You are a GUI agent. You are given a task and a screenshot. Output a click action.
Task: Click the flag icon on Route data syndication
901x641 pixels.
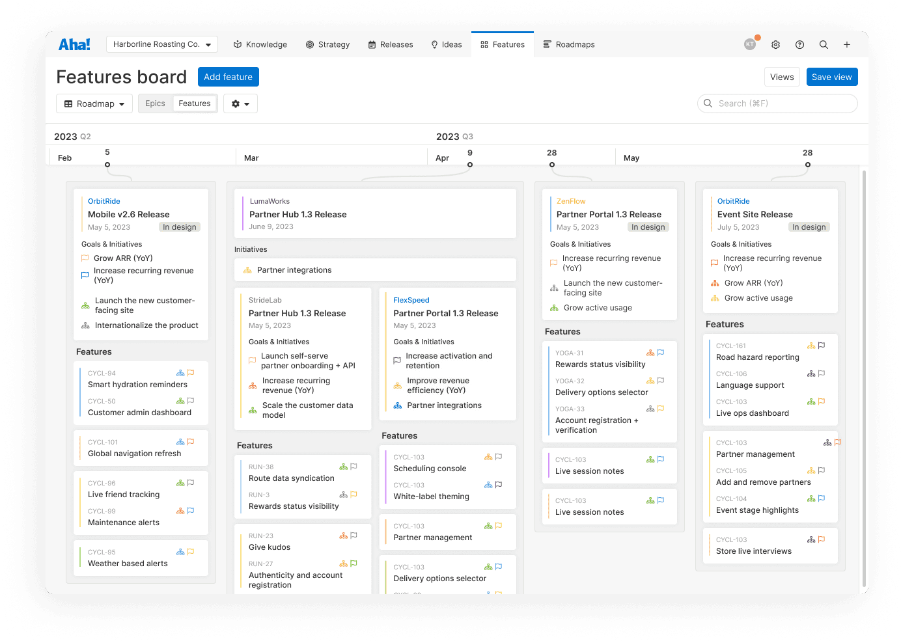click(x=353, y=467)
